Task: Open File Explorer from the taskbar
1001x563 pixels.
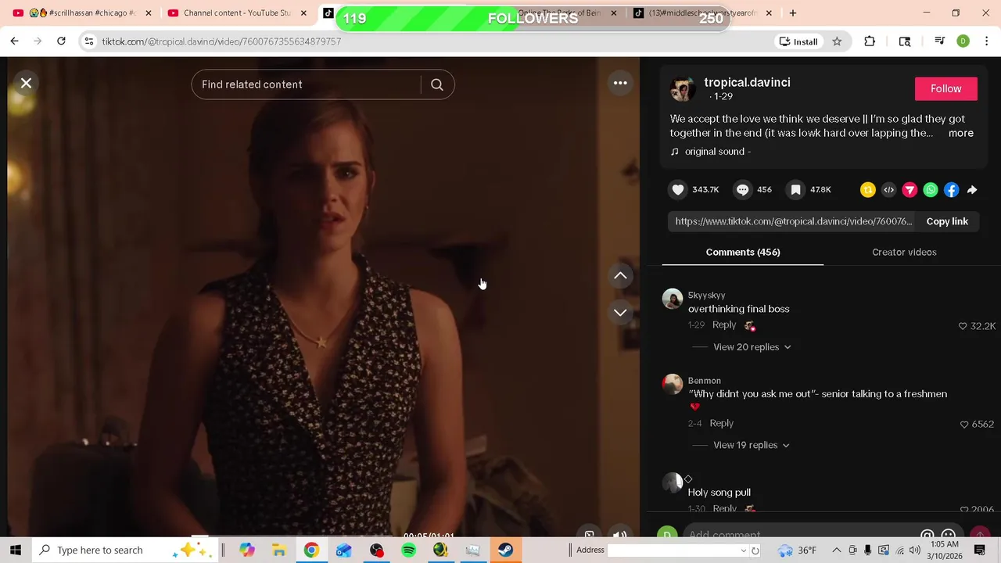Action: (x=278, y=550)
